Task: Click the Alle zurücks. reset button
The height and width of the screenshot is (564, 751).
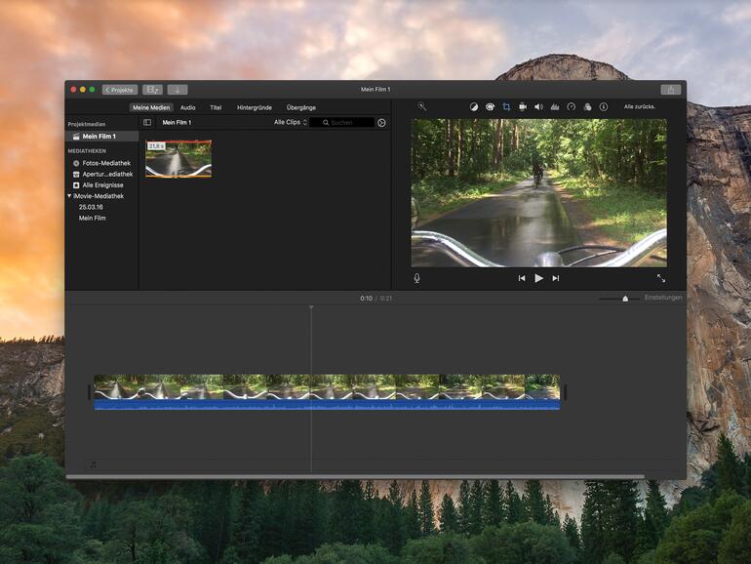Action: (640, 106)
